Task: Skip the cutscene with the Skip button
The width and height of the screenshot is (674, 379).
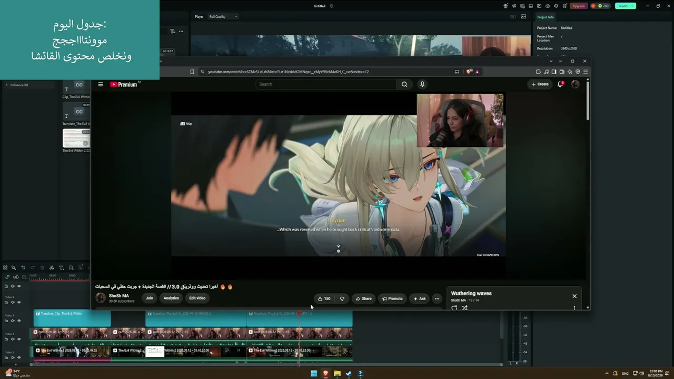Action: click(x=186, y=124)
